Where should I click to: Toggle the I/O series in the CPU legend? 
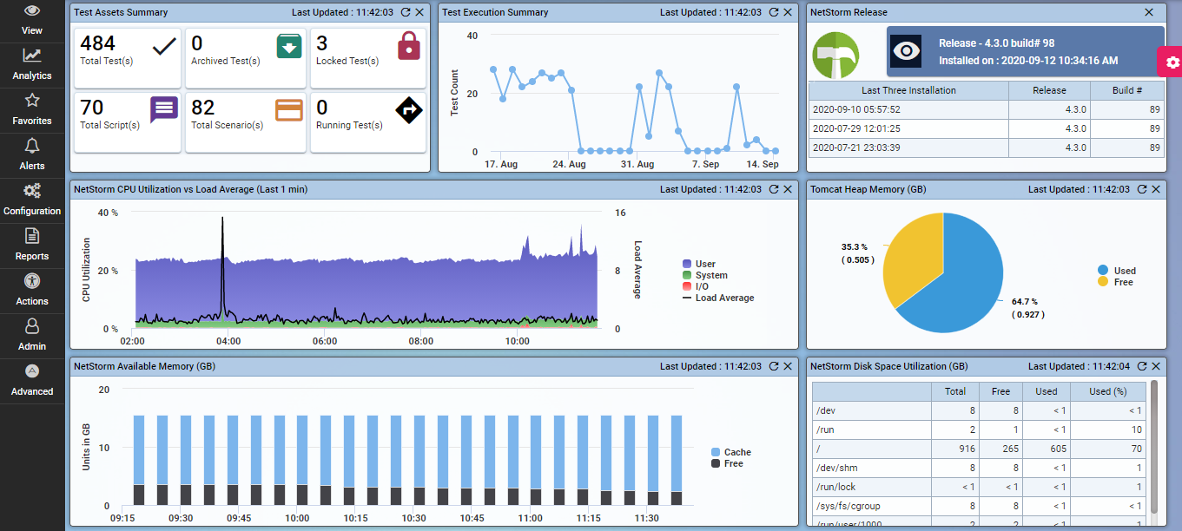click(x=696, y=286)
